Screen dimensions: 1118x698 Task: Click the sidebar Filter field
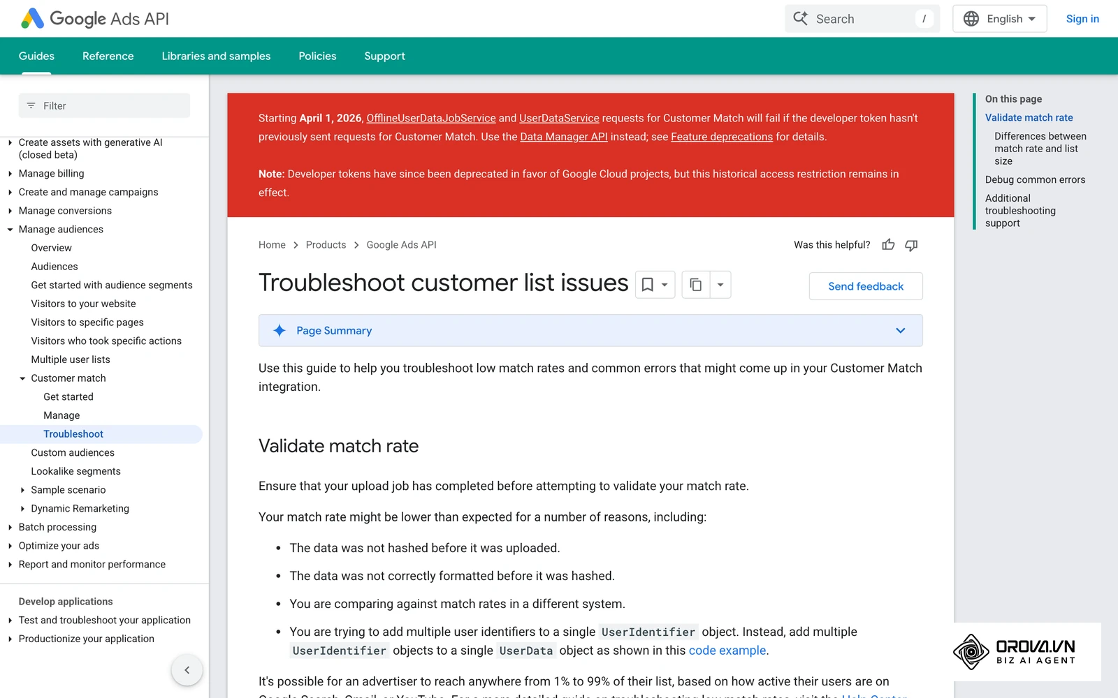pos(104,106)
